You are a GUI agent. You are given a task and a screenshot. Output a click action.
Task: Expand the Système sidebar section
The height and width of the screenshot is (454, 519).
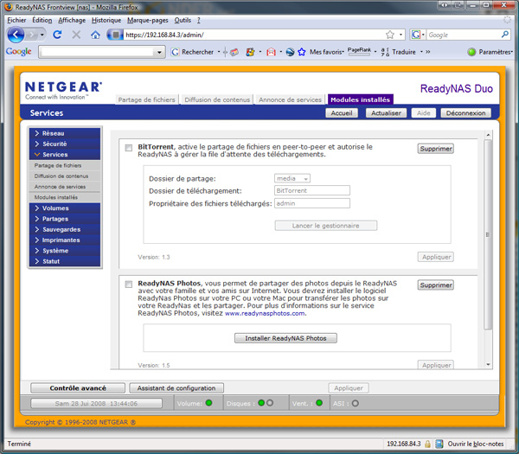click(65, 251)
